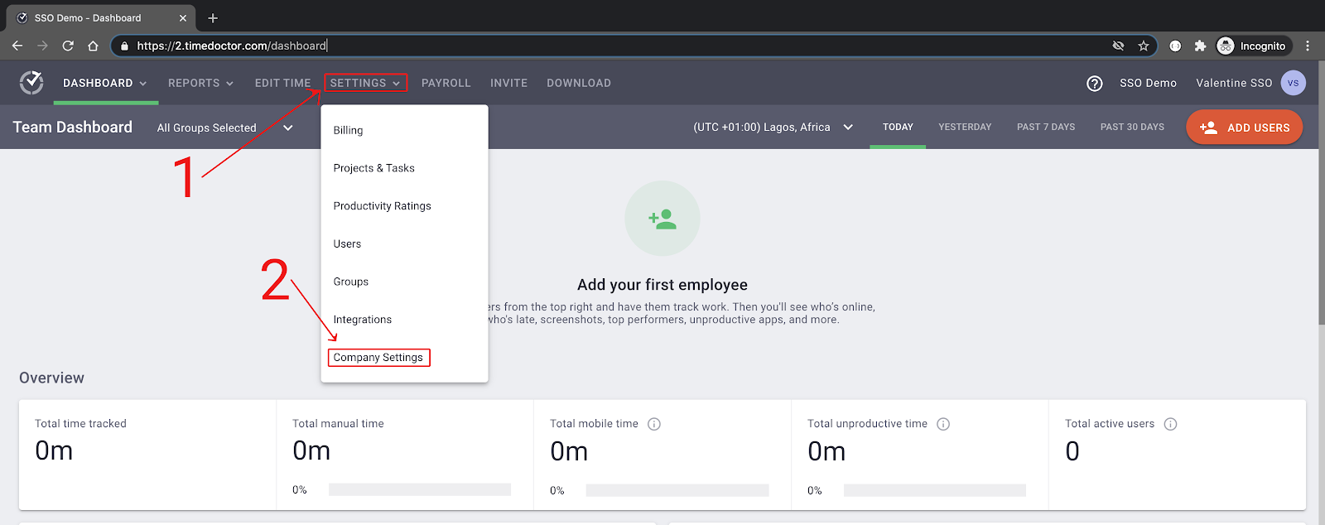The image size is (1325, 525).
Task: Click the Time Doctor logo icon
Action: tap(31, 83)
